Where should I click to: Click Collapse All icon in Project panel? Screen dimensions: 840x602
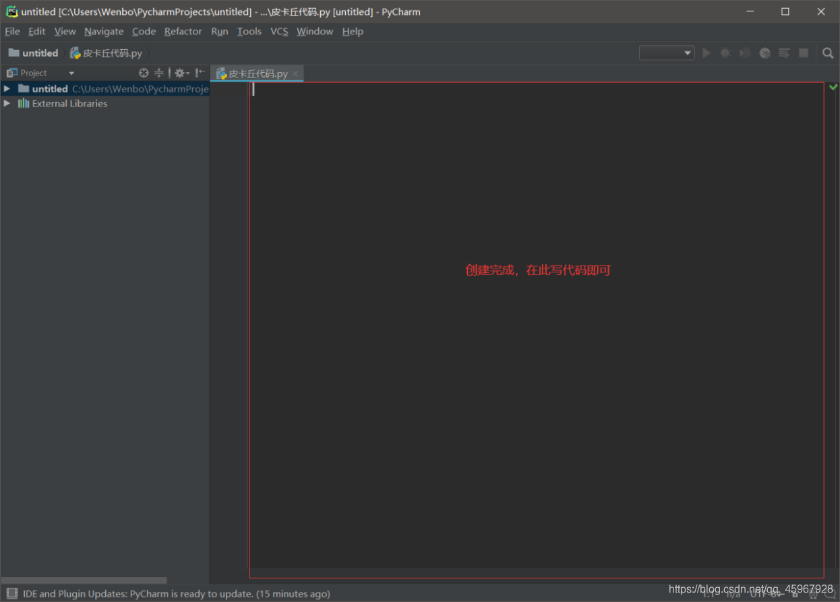tap(159, 73)
